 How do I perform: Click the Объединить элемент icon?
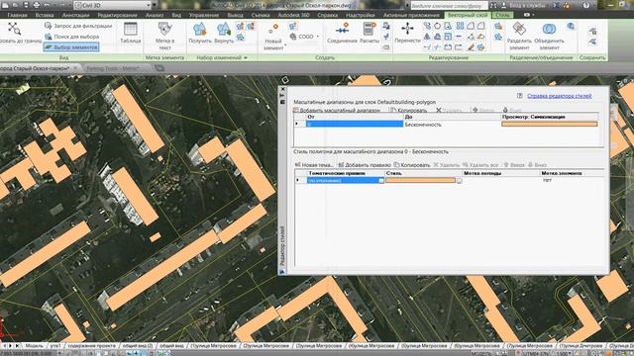[x=549, y=36]
